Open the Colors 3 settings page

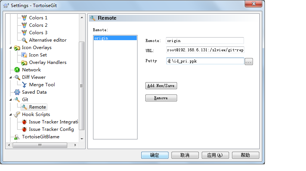click(38, 33)
